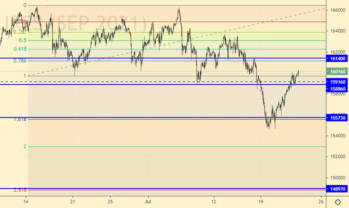Click the 1.618 Fibonacci extension label
Screen dimensions: 349x208
tap(20, 119)
